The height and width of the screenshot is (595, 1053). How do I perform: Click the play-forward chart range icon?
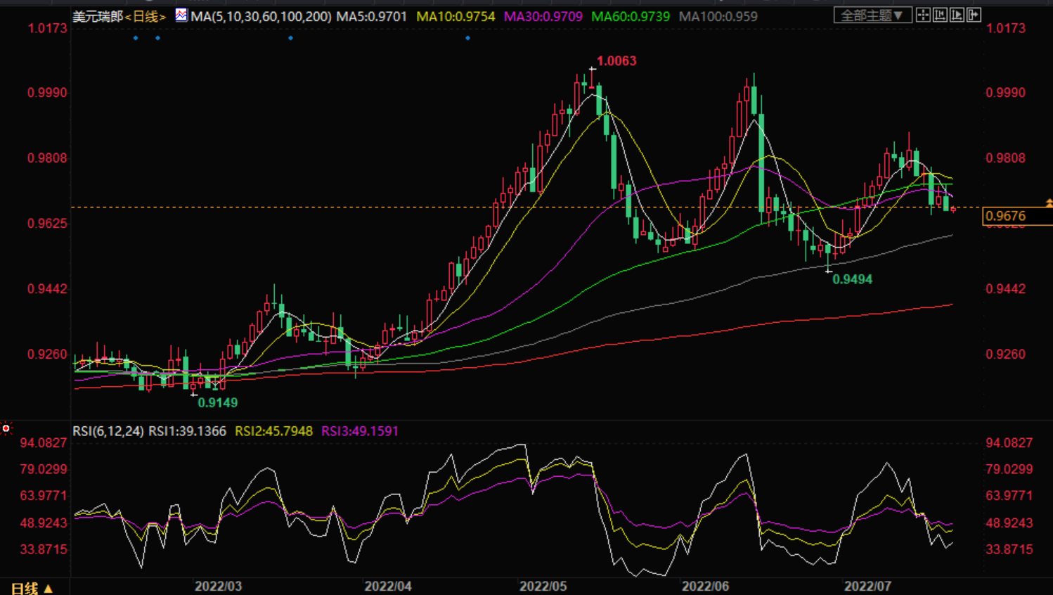click(957, 15)
